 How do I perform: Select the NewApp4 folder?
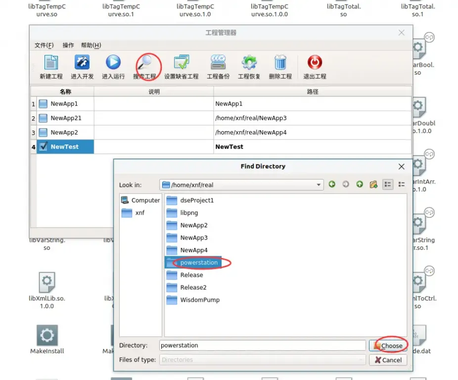[x=187, y=250]
